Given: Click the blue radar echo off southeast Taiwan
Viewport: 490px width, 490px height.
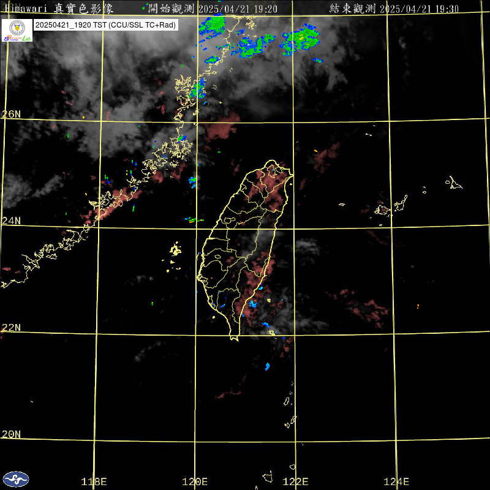Looking at the screenshot, I should coord(267,366).
